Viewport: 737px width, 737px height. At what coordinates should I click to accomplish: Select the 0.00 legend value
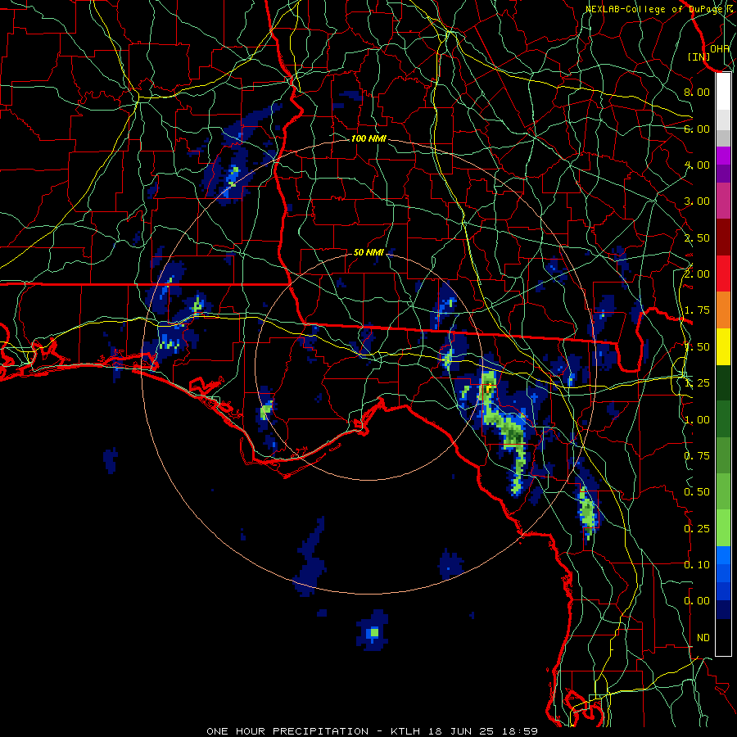697,601
